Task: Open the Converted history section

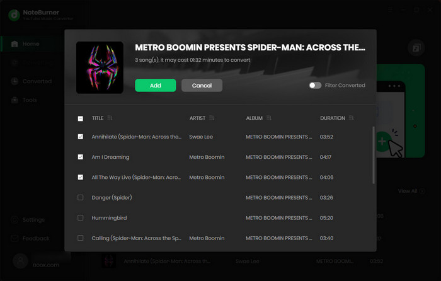Action: 37,81
